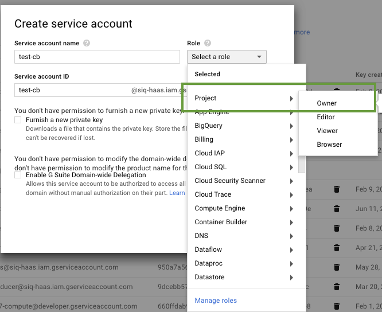382x312 pixels.
Task: Click the Service account name input field
Action: [97, 57]
